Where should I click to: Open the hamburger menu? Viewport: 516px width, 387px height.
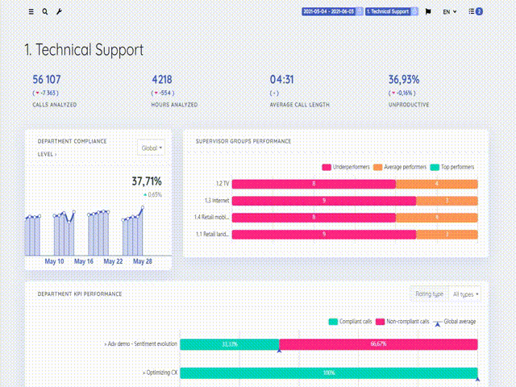click(31, 12)
